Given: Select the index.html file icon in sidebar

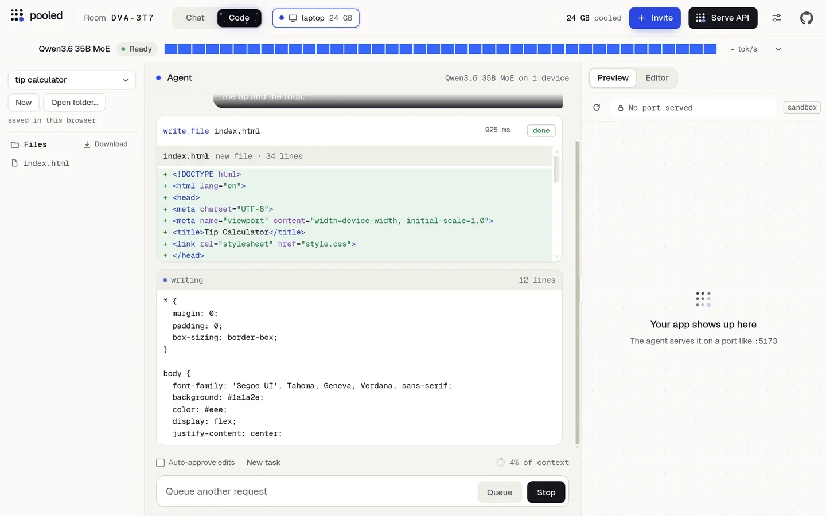Looking at the screenshot, I should [15, 163].
